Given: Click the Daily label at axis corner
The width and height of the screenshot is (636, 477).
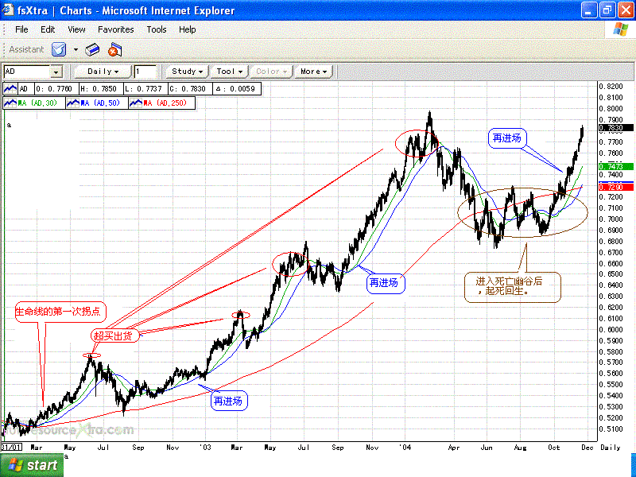Looking at the screenshot, I should click(611, 448).
